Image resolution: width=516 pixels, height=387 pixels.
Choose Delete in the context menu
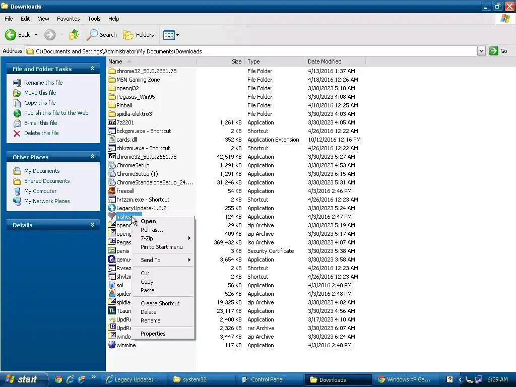point(163,311)
